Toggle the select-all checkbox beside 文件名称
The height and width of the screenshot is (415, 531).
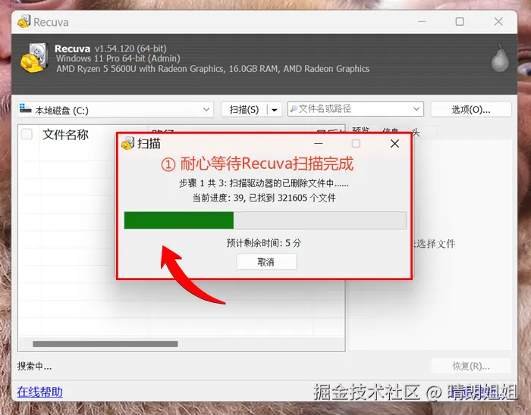pyautogui.click(x=27, y=134)
